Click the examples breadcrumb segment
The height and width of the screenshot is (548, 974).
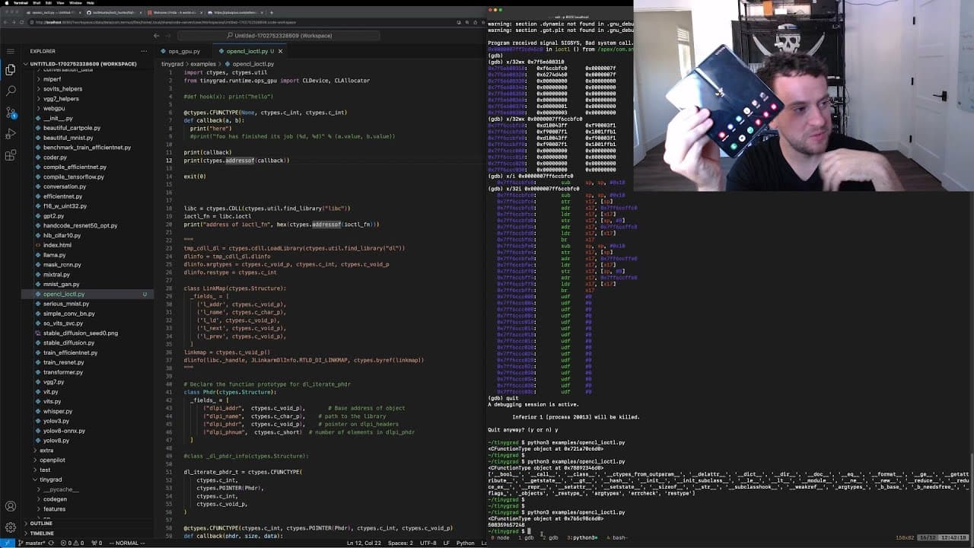pos(203,64)
